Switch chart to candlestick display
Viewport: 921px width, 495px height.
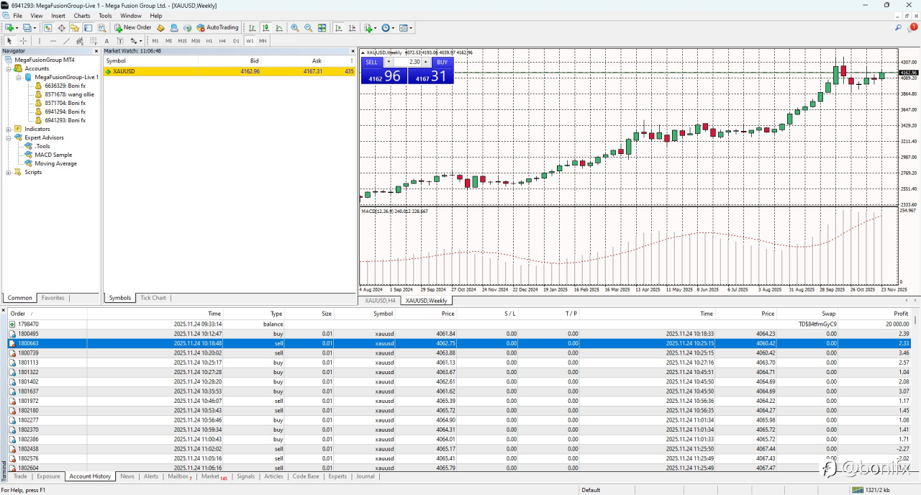(x=266, y=28)
